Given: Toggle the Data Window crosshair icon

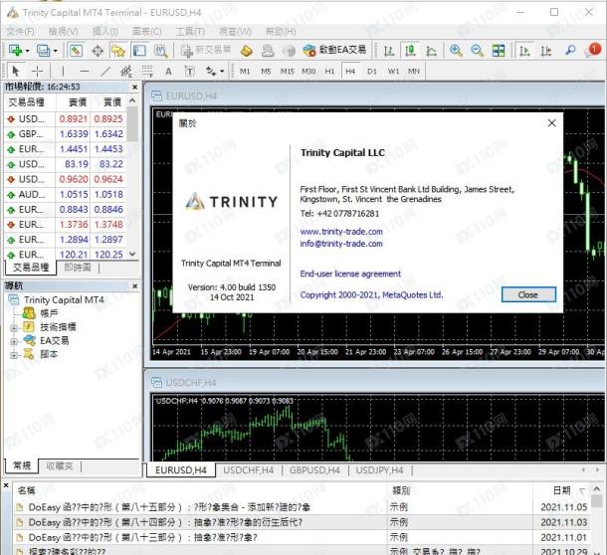Looking at the screenshot, I should [x=98, y=51].
